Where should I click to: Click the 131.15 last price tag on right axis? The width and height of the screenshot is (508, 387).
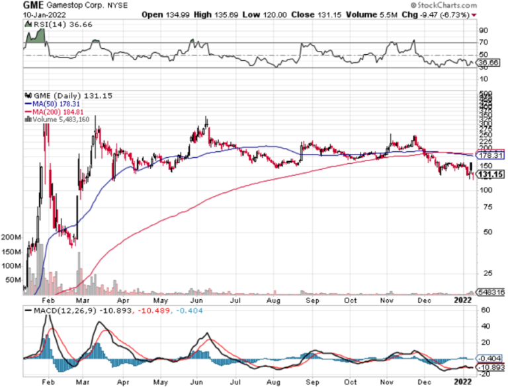point(491,175)
